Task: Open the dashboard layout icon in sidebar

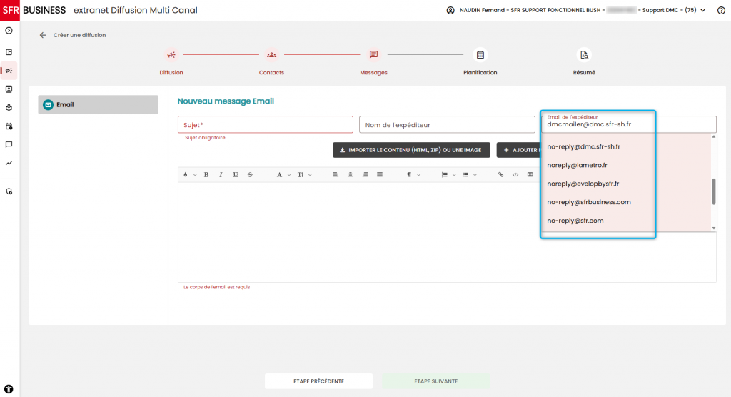Action: (9, 52)
